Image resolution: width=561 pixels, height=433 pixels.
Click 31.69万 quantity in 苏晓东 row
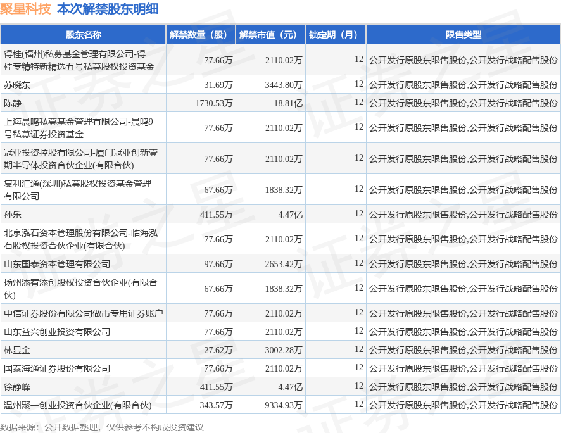pyautogui.click(x=218, y=85)
